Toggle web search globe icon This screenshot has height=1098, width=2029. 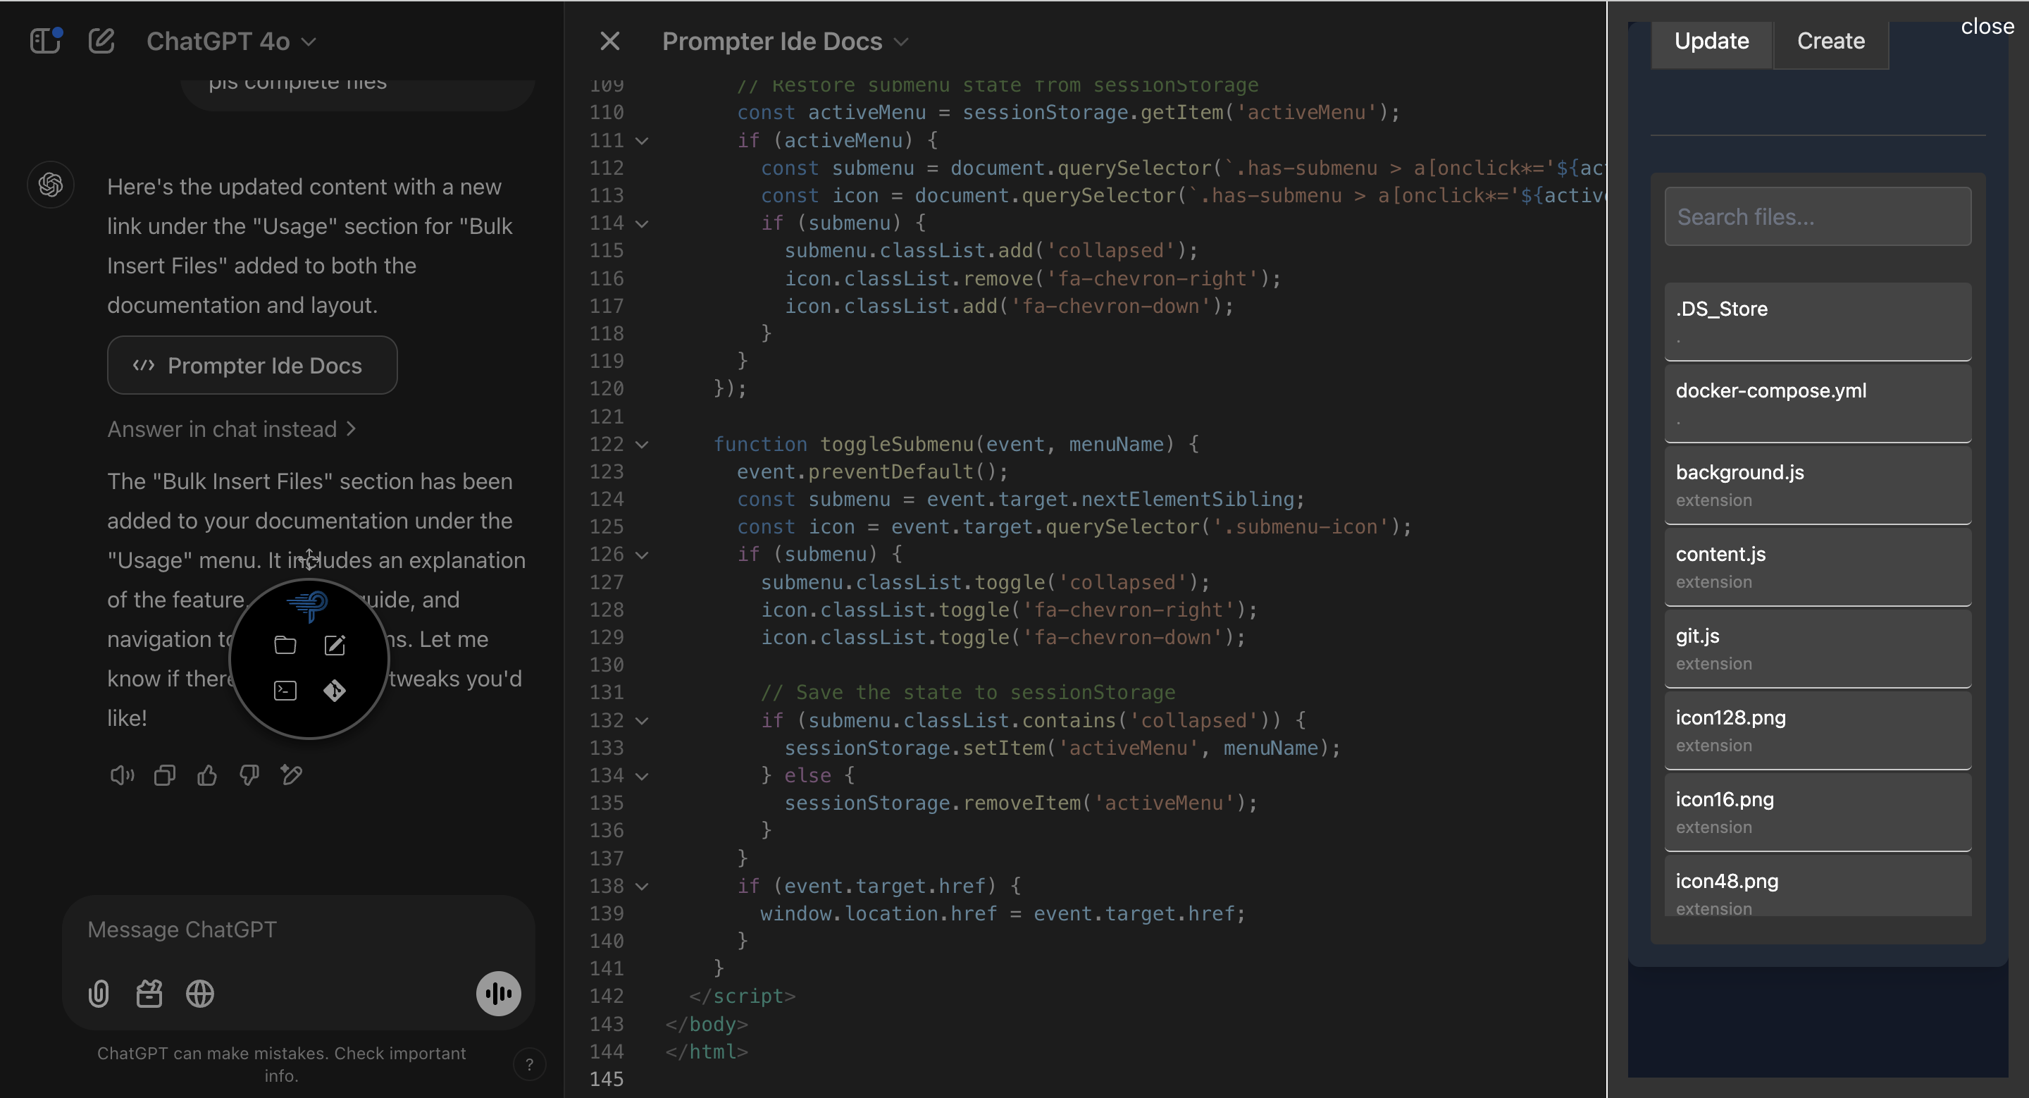pos(199,993)
